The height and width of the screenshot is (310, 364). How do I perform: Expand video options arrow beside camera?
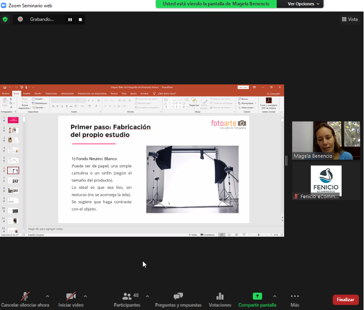85,296
